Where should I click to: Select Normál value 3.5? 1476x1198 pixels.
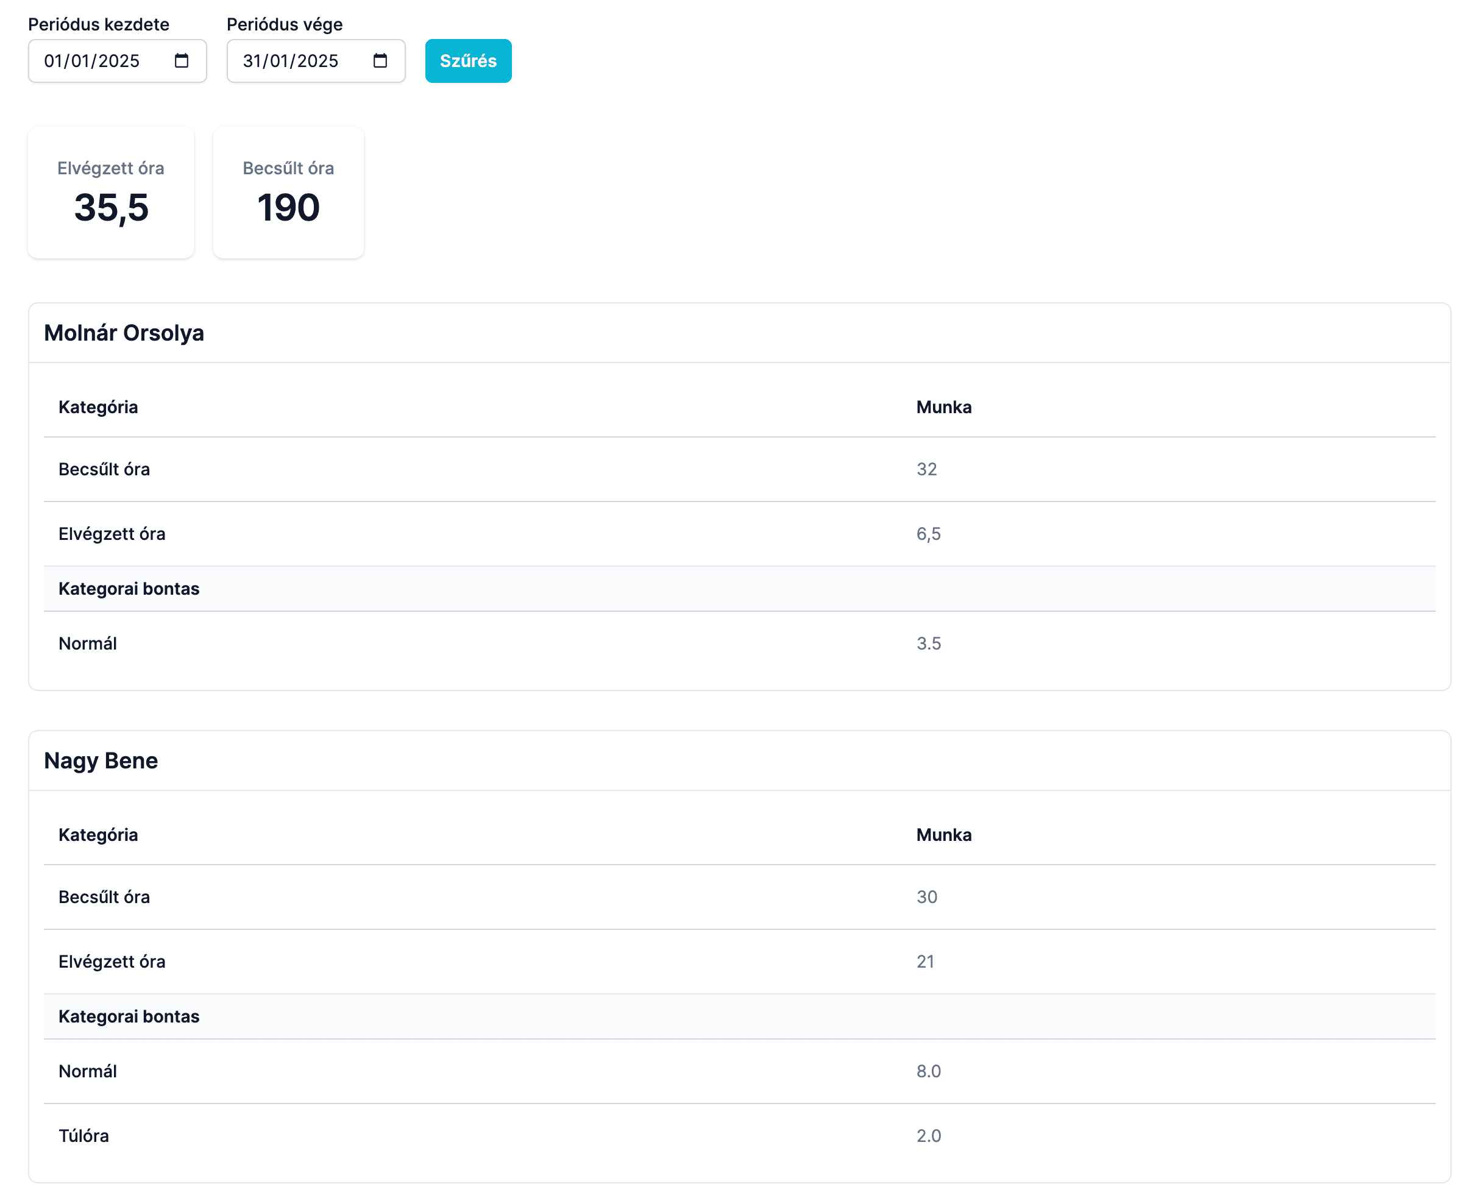(x=929, y=643)
